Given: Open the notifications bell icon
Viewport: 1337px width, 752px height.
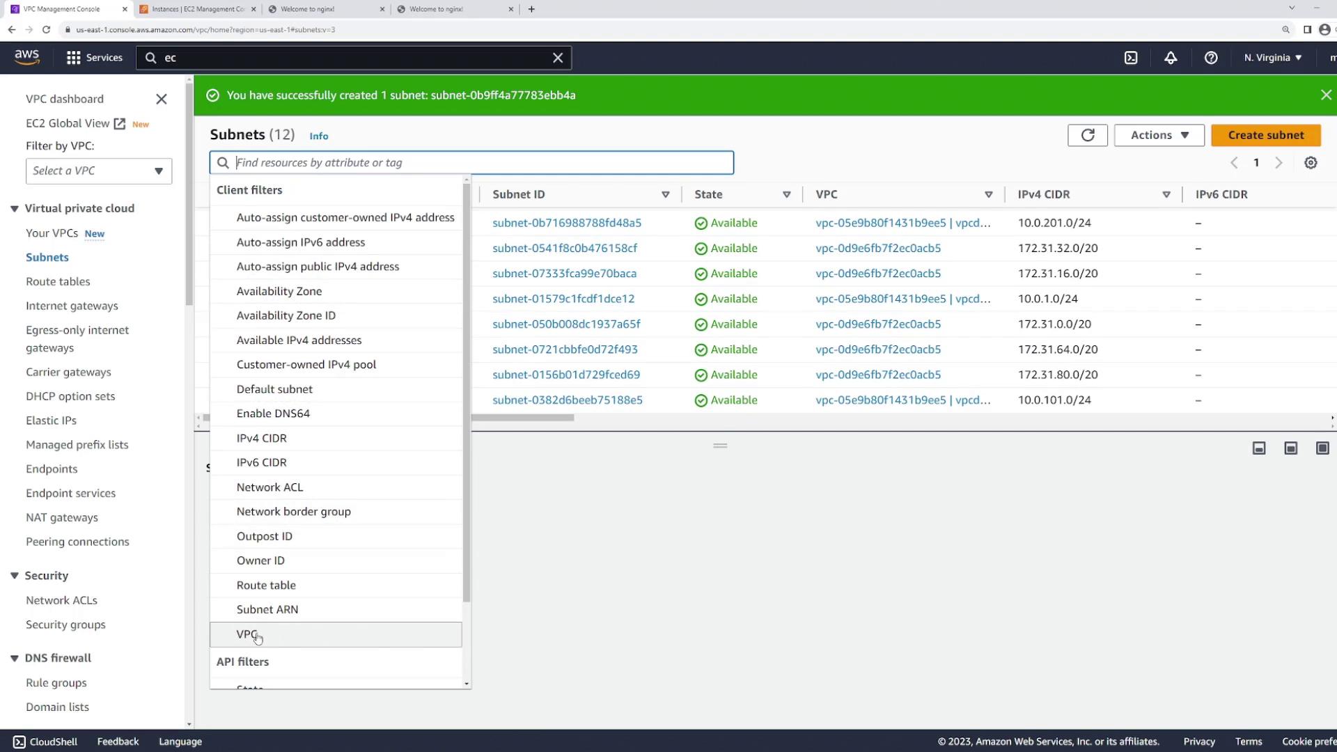Looking at the screenshot, I should point(1171,58).
